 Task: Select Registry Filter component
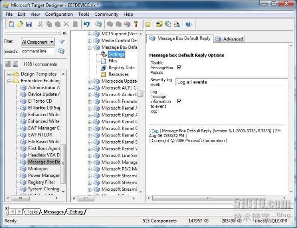tap(41, 182)
